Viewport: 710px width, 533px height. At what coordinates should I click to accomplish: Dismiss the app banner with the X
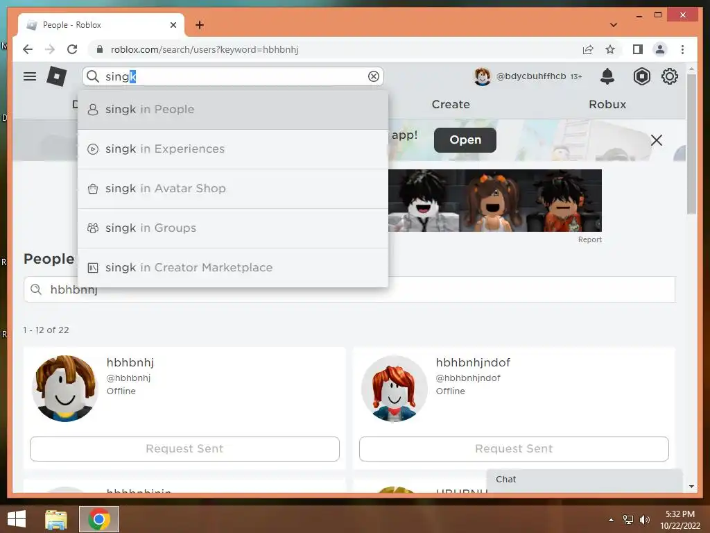coord(657,140)
